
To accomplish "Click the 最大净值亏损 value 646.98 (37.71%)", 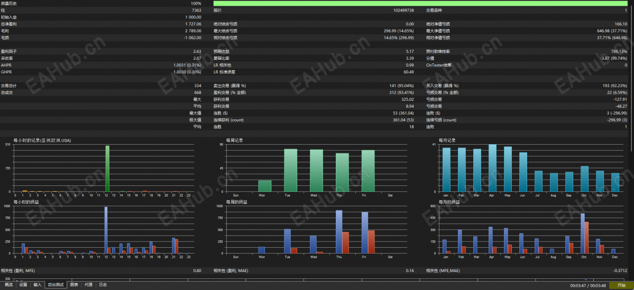I will (x=612, y=31).
